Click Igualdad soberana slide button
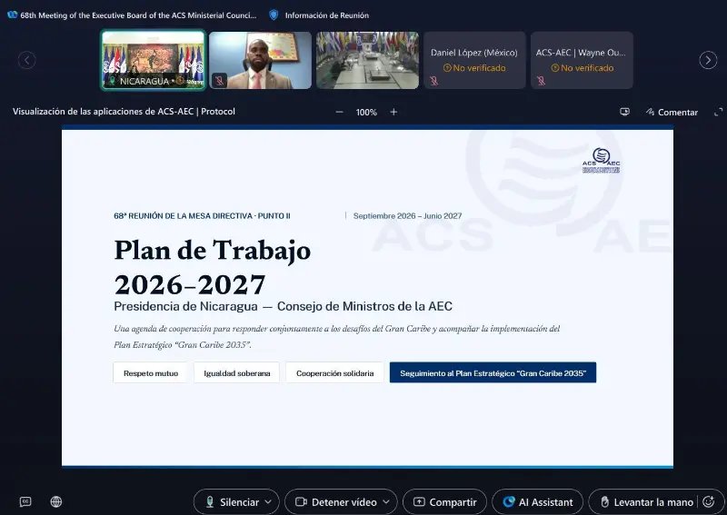 click(237, 373)
